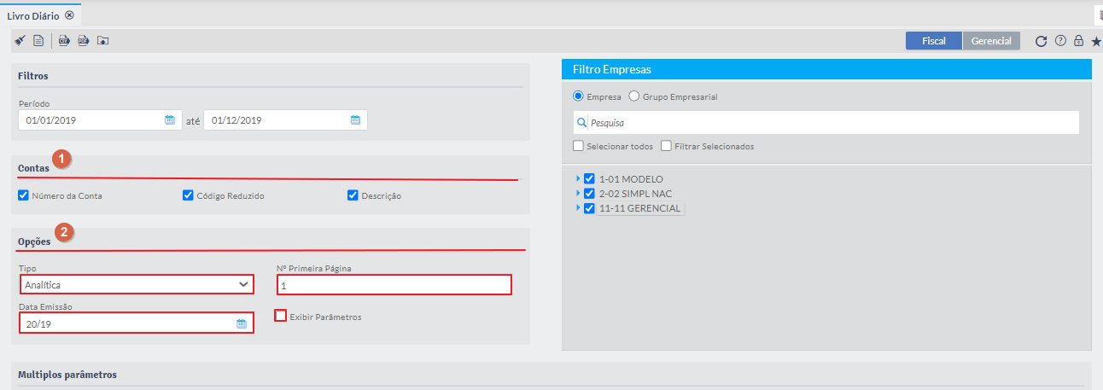Check the Selecionar todos option
This screenshot has width=1103, height=390.
pos(580,146)
